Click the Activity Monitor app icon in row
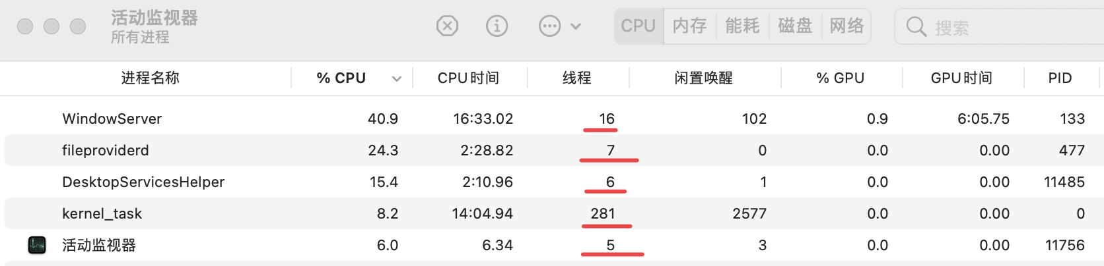Viewport: 1104px width, 266px height. click(37, 246)
